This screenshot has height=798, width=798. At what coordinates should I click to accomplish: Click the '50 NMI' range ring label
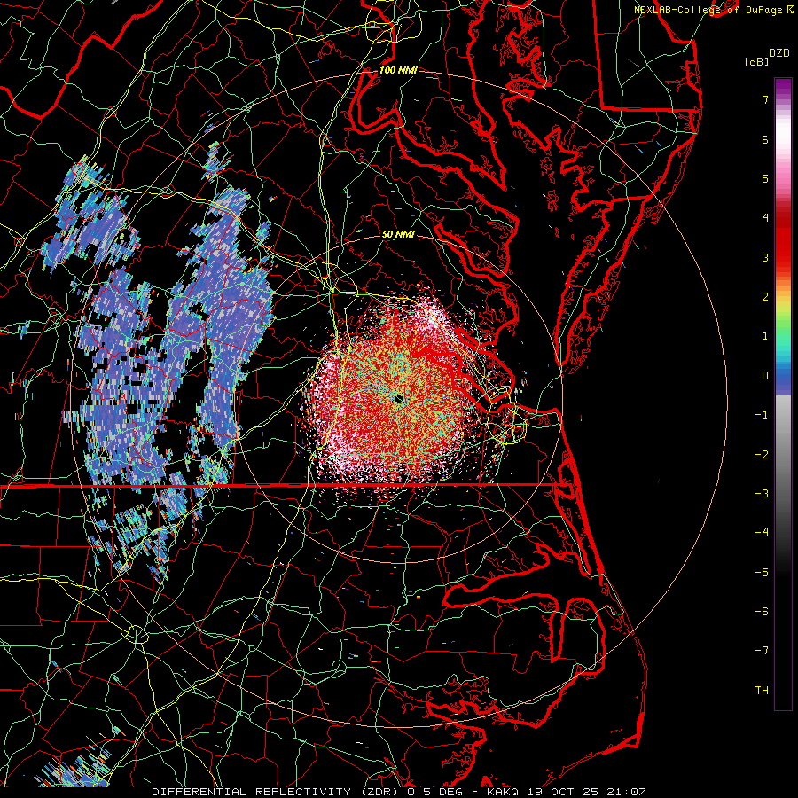coord(398,234)
